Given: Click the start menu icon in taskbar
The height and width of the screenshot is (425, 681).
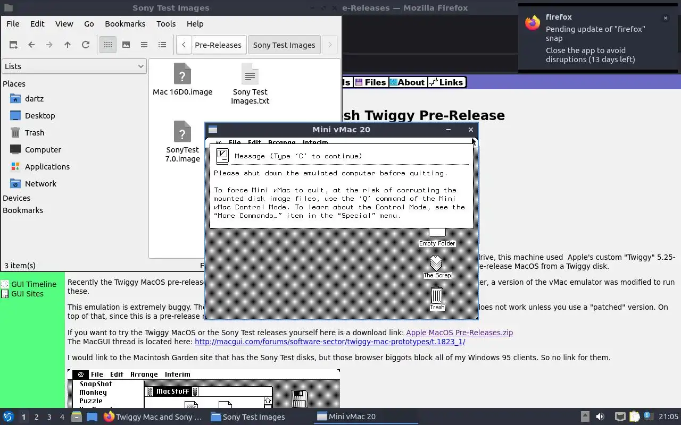Looking at the screenshot, I should tap(9, 416).
